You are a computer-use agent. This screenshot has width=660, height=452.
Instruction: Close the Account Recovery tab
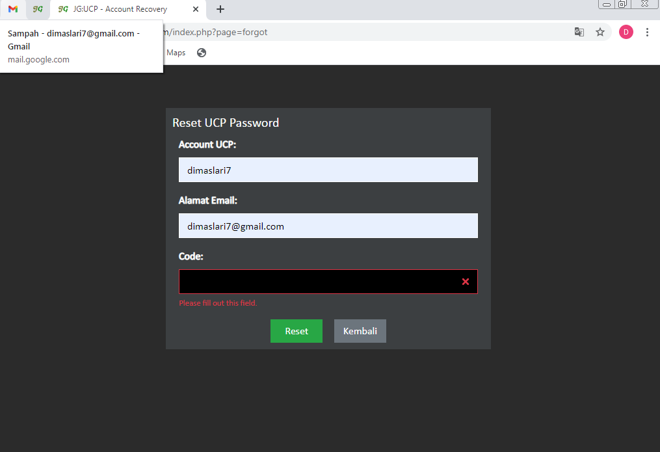pos(196,9)
